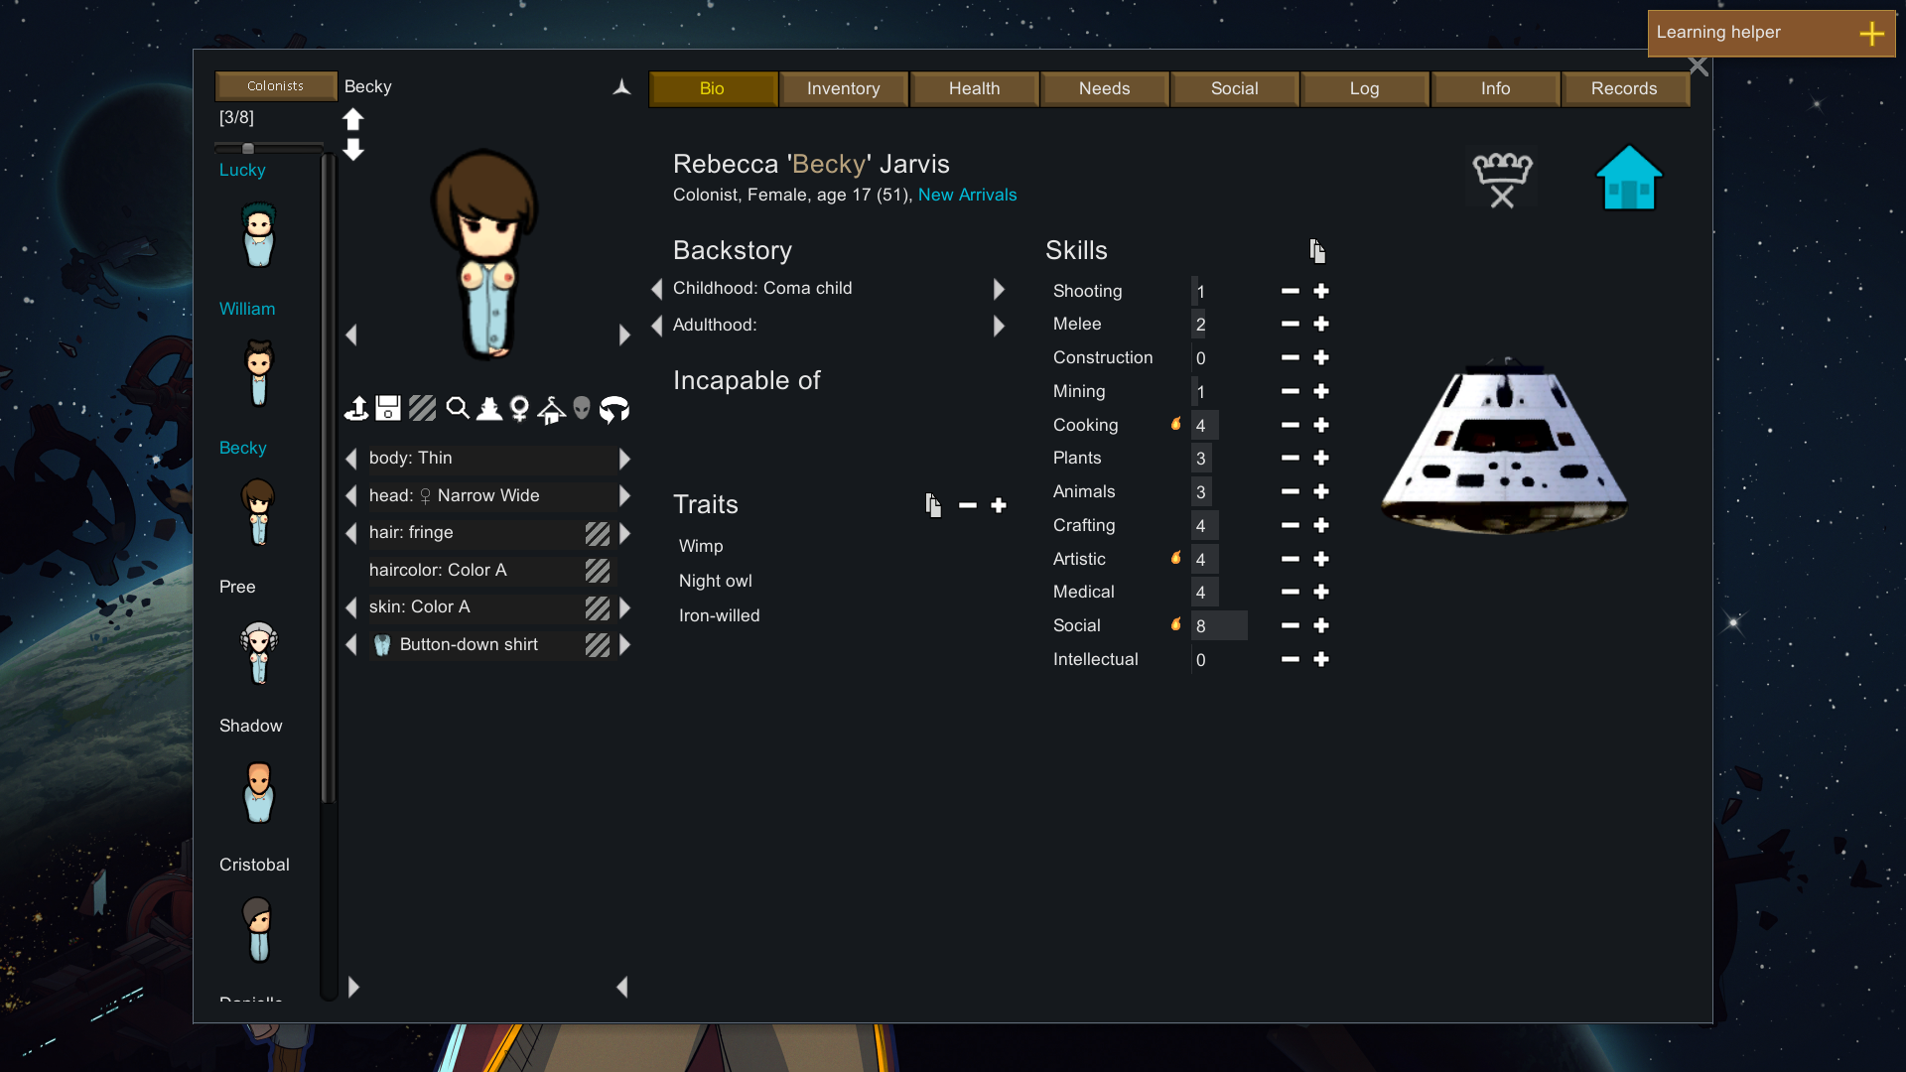Decrease Melee skill with its minus
This screenshot has width=1906, height=1072.
(1291, 325)
